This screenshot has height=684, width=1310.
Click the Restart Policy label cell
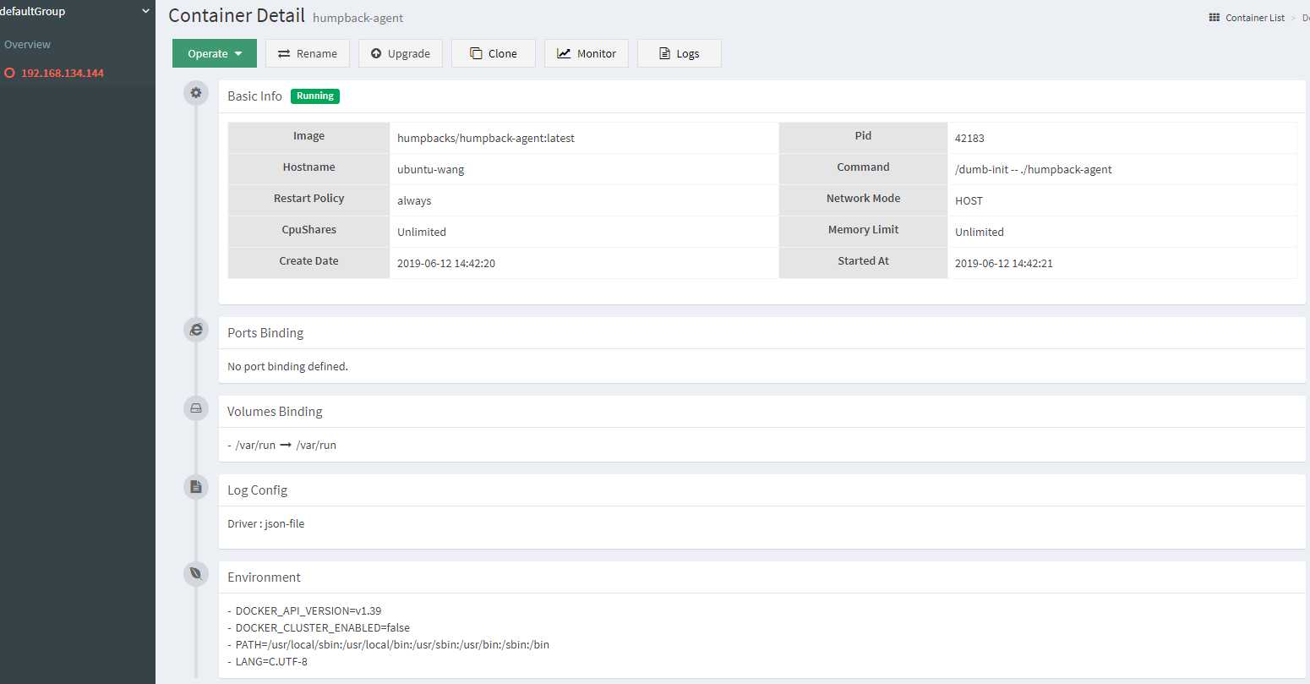pos(308,199)
